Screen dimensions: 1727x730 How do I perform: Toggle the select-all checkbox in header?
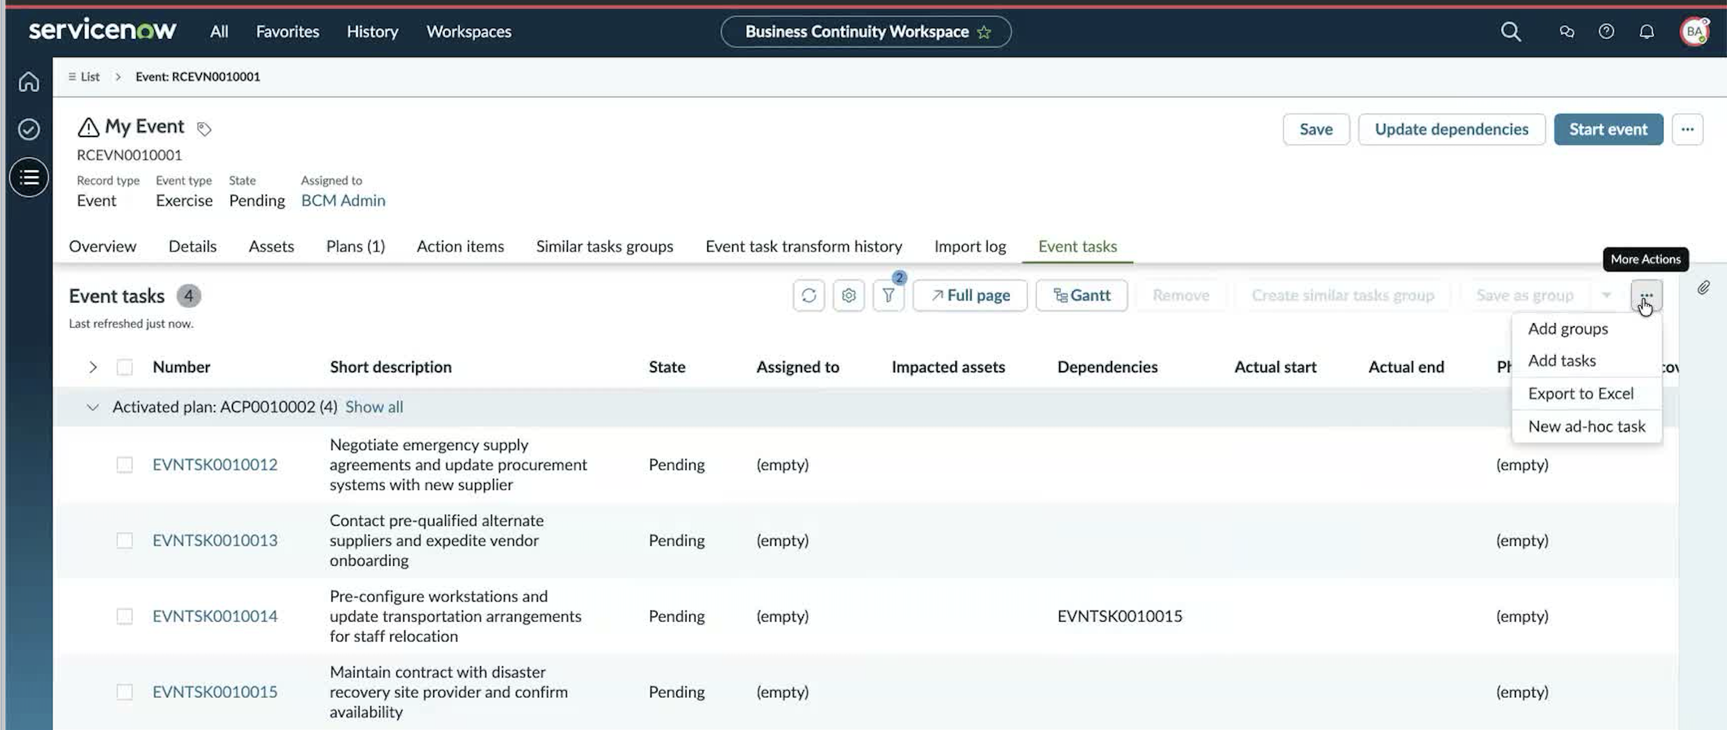coord(125,367)
